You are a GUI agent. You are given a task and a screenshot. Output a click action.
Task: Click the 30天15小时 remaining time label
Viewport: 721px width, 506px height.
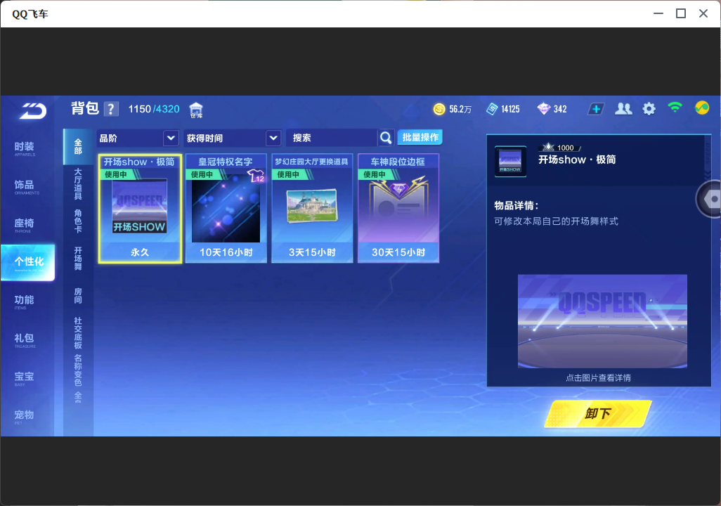tap(398, 252)
